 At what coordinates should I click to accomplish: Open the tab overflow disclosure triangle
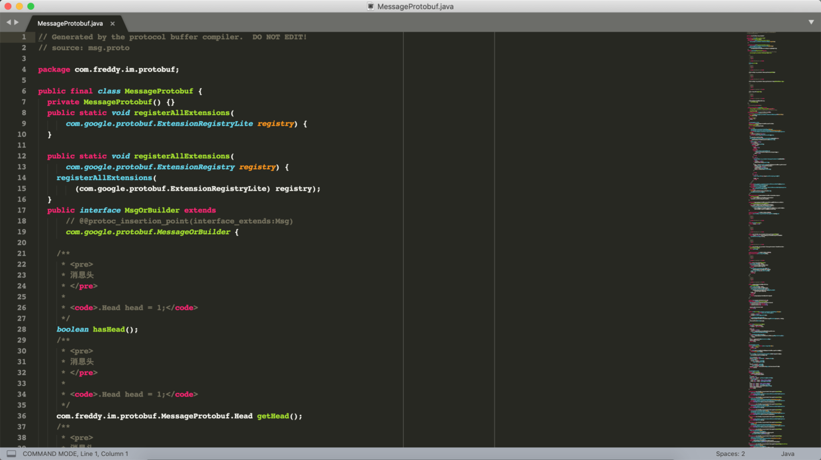coord(811,21)
